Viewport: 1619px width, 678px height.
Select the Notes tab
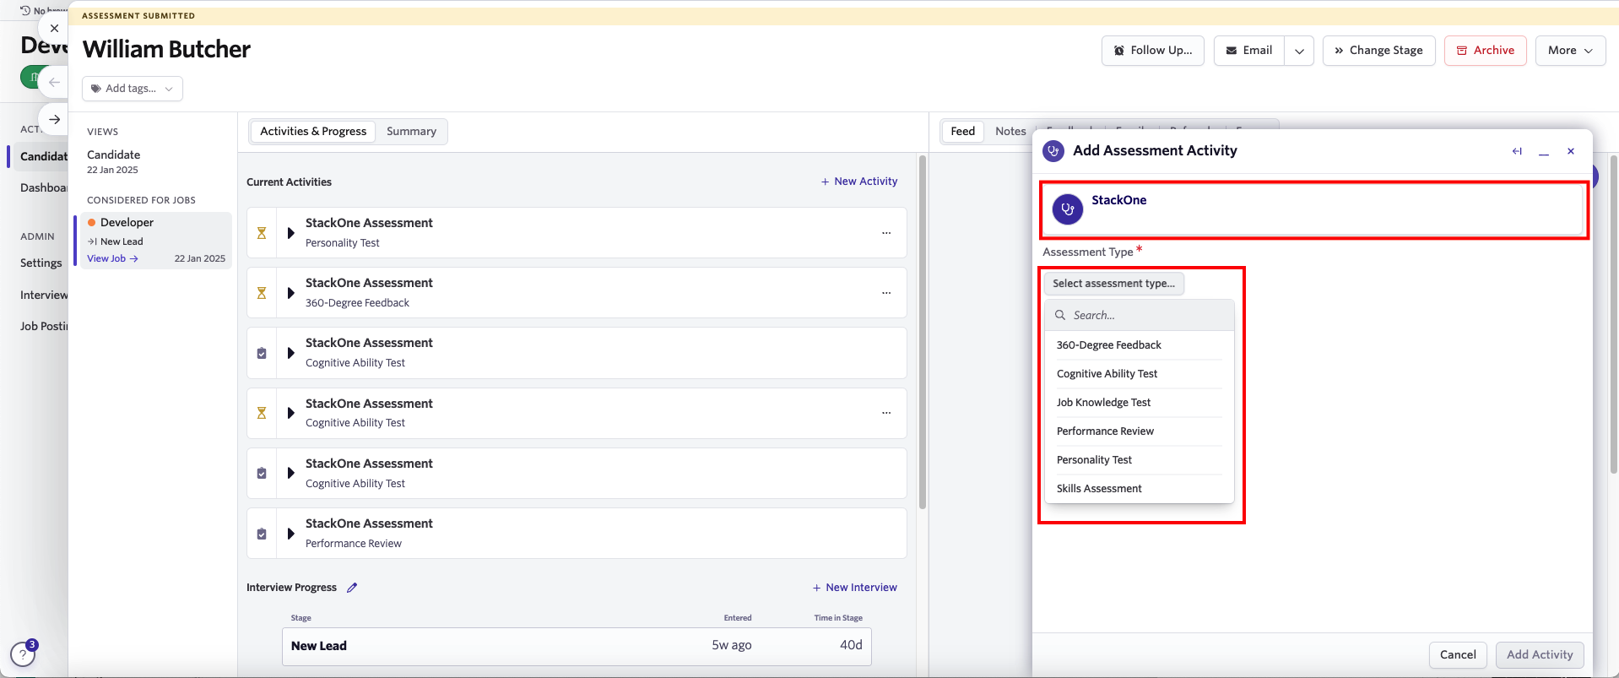coord(1010,132)
